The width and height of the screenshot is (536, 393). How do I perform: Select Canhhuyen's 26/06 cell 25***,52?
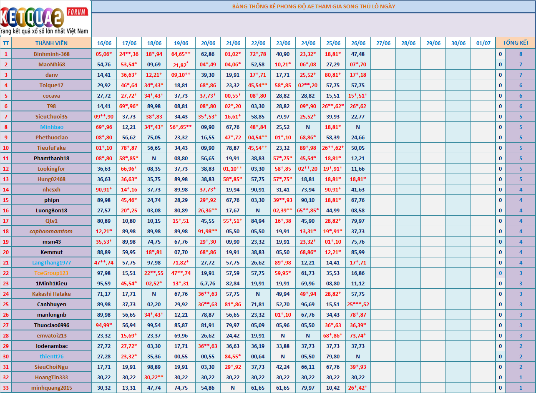click(358, 304)
